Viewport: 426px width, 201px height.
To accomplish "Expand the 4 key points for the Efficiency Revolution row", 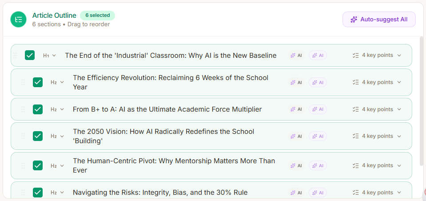I will point(377,82).
